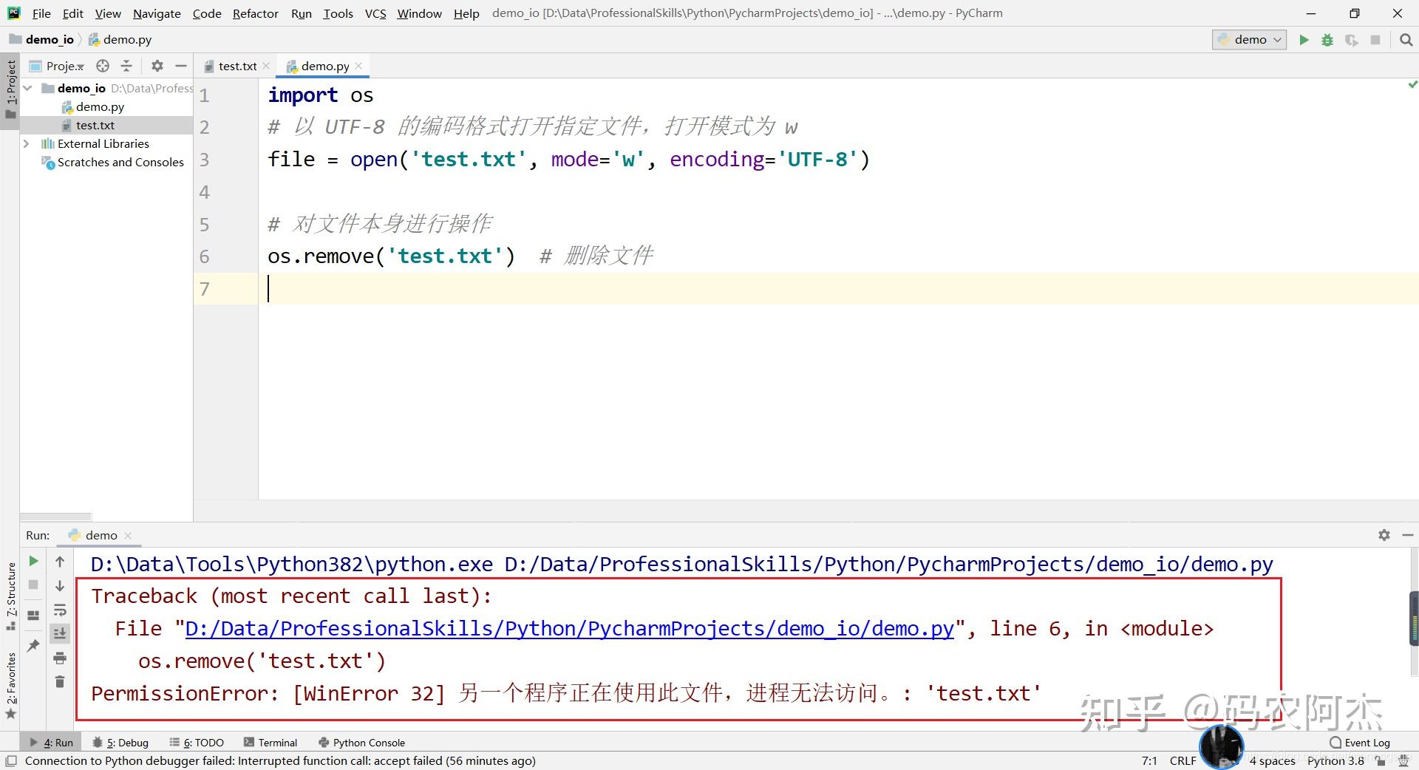Open the 5: Debug tool window

[x=120, y=743]
